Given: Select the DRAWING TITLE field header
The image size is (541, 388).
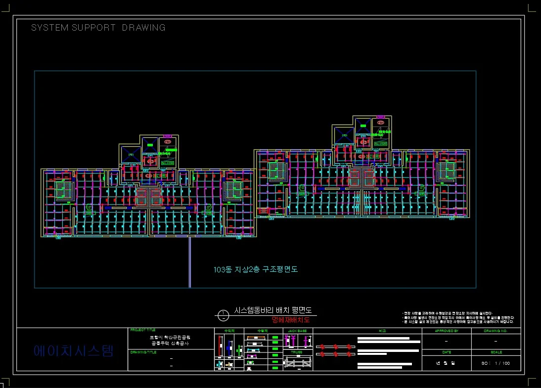Looking at the screenshot, I should (143, 352).
